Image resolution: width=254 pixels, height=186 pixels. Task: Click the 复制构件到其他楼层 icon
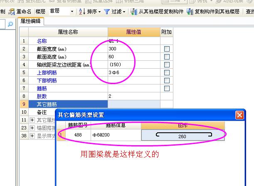[x=190, y=12]
